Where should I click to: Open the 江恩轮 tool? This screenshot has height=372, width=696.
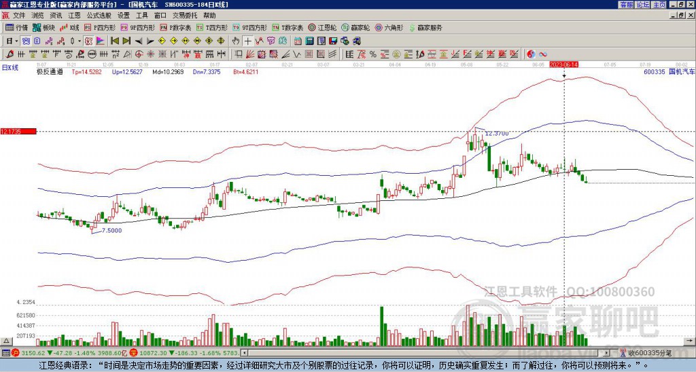(322, 27)
